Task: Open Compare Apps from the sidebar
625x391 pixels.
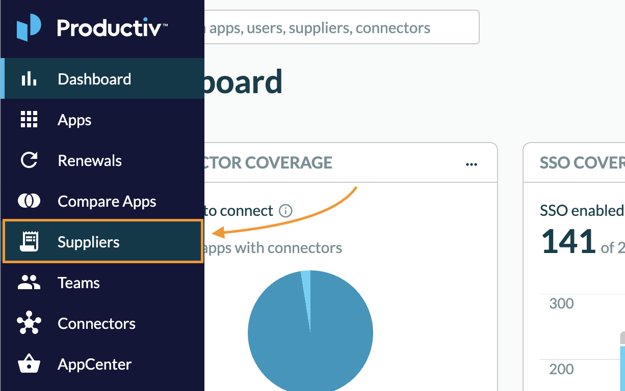Action: (x=107, y=202)
